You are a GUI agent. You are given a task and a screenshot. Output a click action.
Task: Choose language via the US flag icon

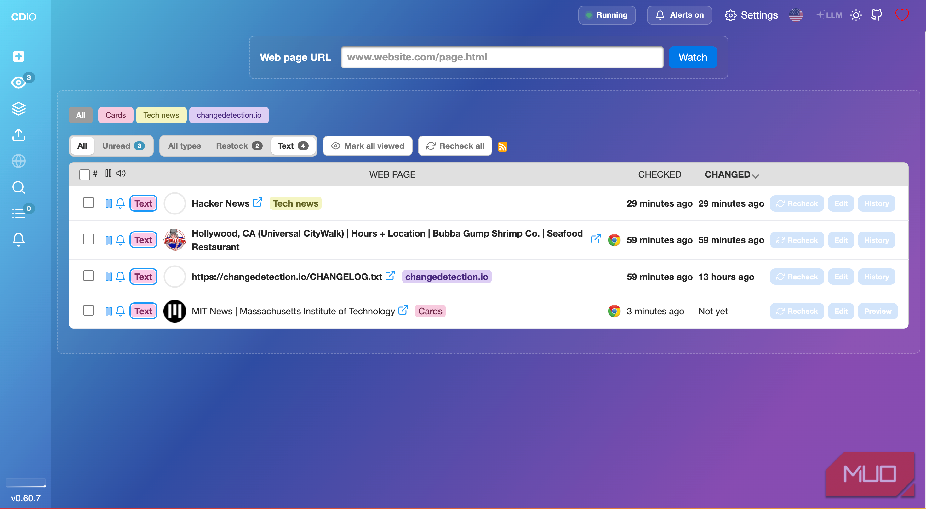click(x=796, y=15)
